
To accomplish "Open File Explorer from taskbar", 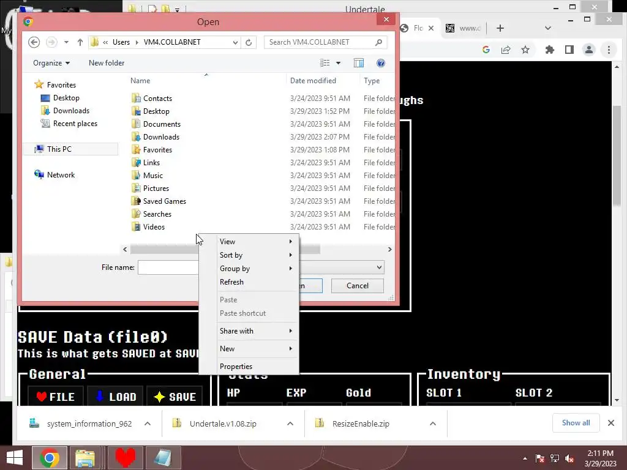I will (x=84, y=458).
